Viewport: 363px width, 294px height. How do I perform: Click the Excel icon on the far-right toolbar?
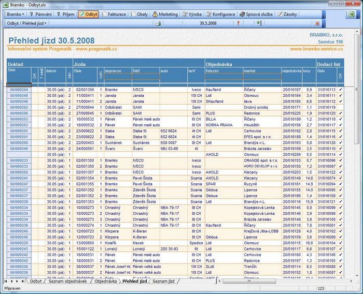pos(352,14)
